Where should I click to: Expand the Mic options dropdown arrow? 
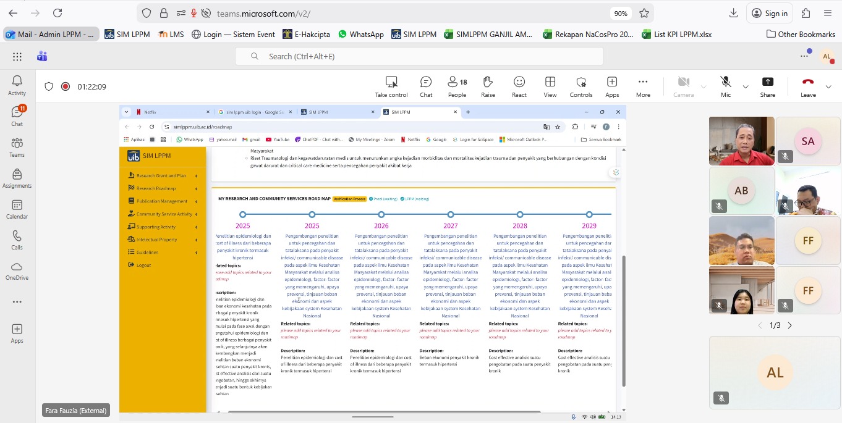click(x=746, y=87)
